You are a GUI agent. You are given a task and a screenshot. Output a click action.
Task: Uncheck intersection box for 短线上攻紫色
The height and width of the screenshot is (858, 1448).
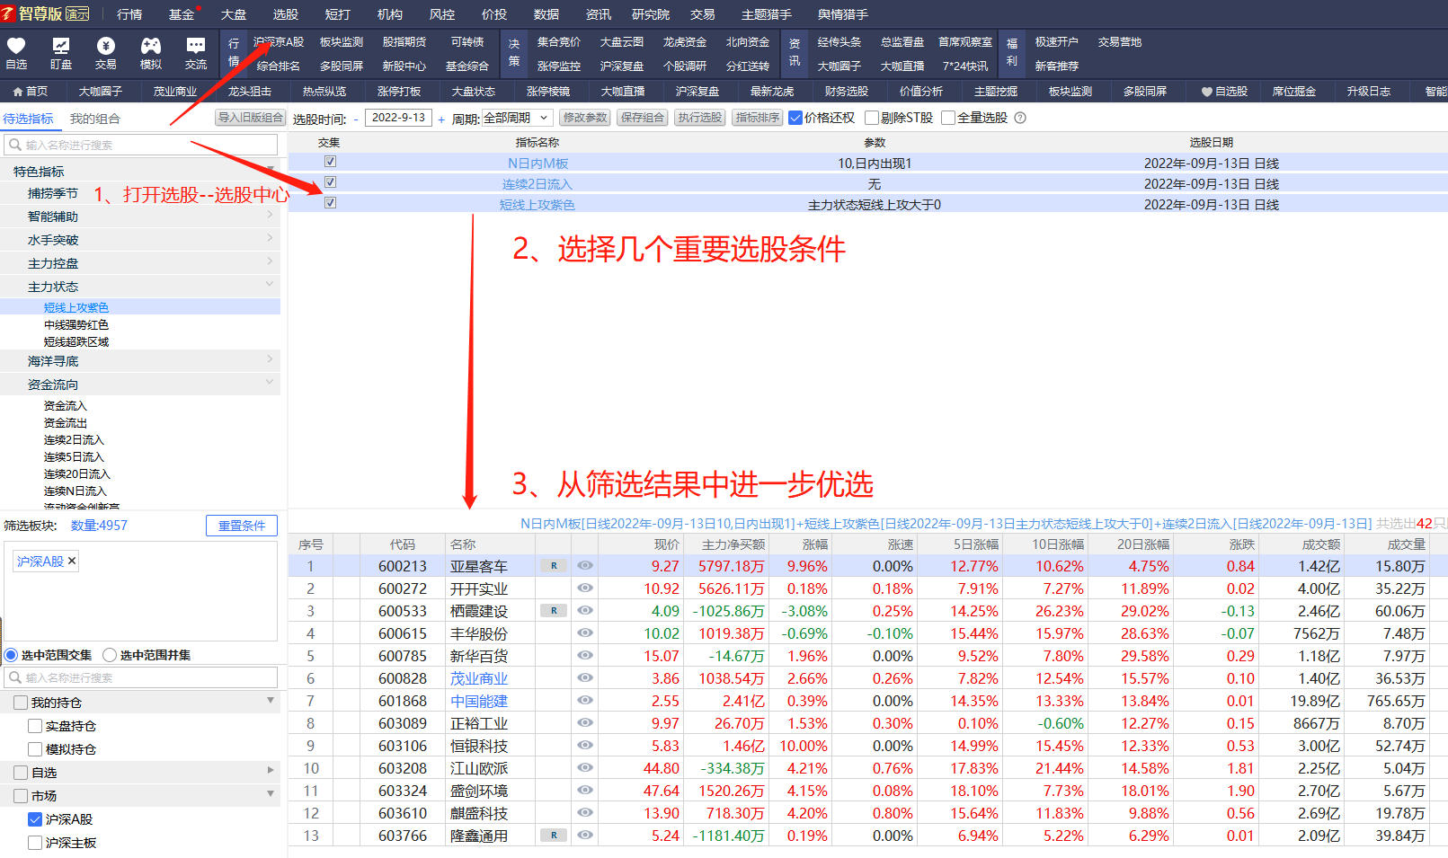coord(330,203)
